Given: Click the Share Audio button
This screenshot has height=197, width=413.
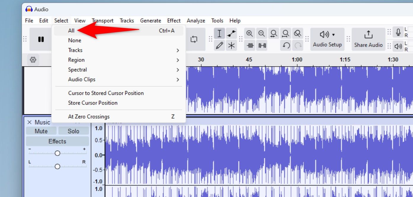Looking at the screenshot, I should (x=368, y=39).
